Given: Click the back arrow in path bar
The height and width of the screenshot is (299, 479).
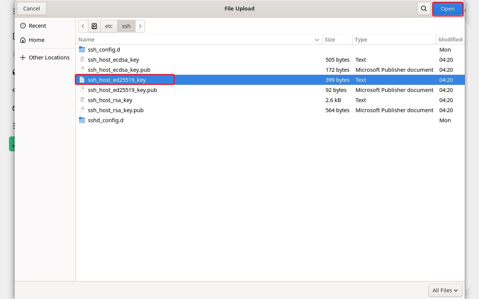Looking at the screenshot, I should pos(83,26).
